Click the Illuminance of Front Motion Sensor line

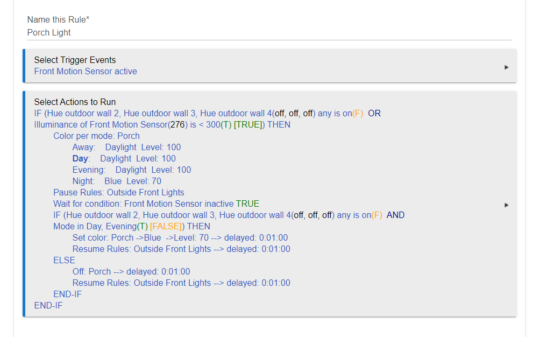pos(162,125)
